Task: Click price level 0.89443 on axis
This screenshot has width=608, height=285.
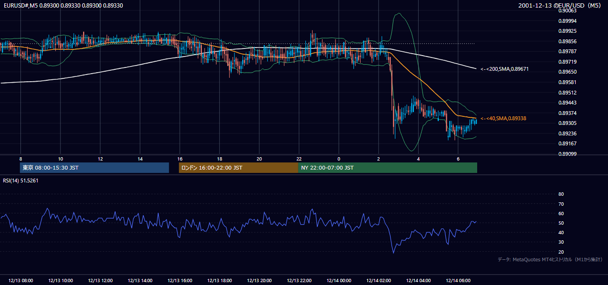Action: pyautogui.click(x=568, y=103)
